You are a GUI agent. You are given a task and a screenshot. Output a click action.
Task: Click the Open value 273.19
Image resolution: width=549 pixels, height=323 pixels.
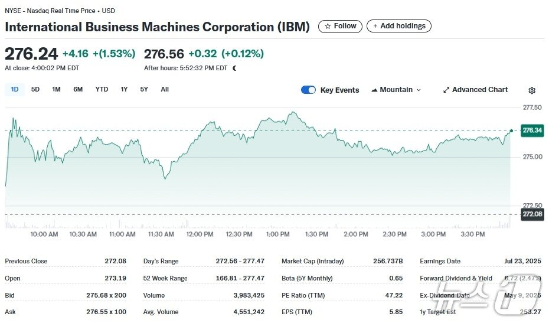tap(115, 278)
